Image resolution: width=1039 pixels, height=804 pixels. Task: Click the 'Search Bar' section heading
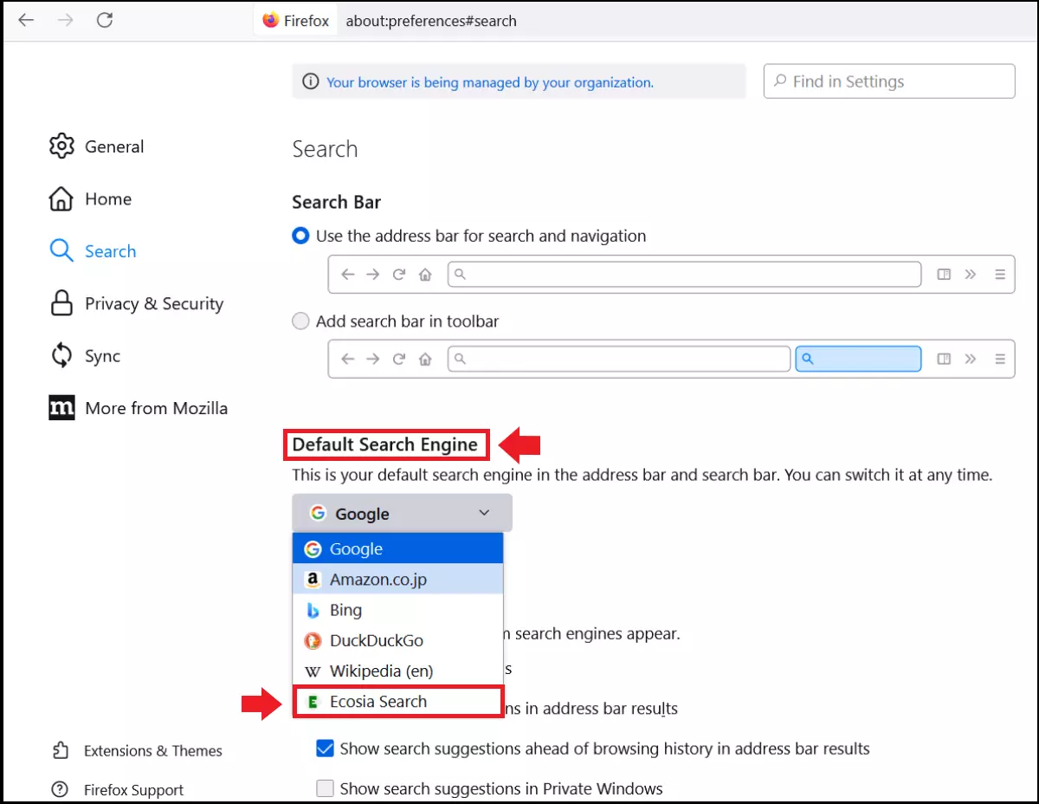[336, 202]
